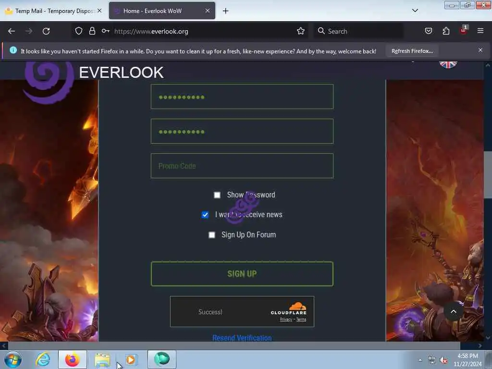The width and height of the screenshot is (492, 369).
Task: Focus the first password field
Action: (242, 97)
